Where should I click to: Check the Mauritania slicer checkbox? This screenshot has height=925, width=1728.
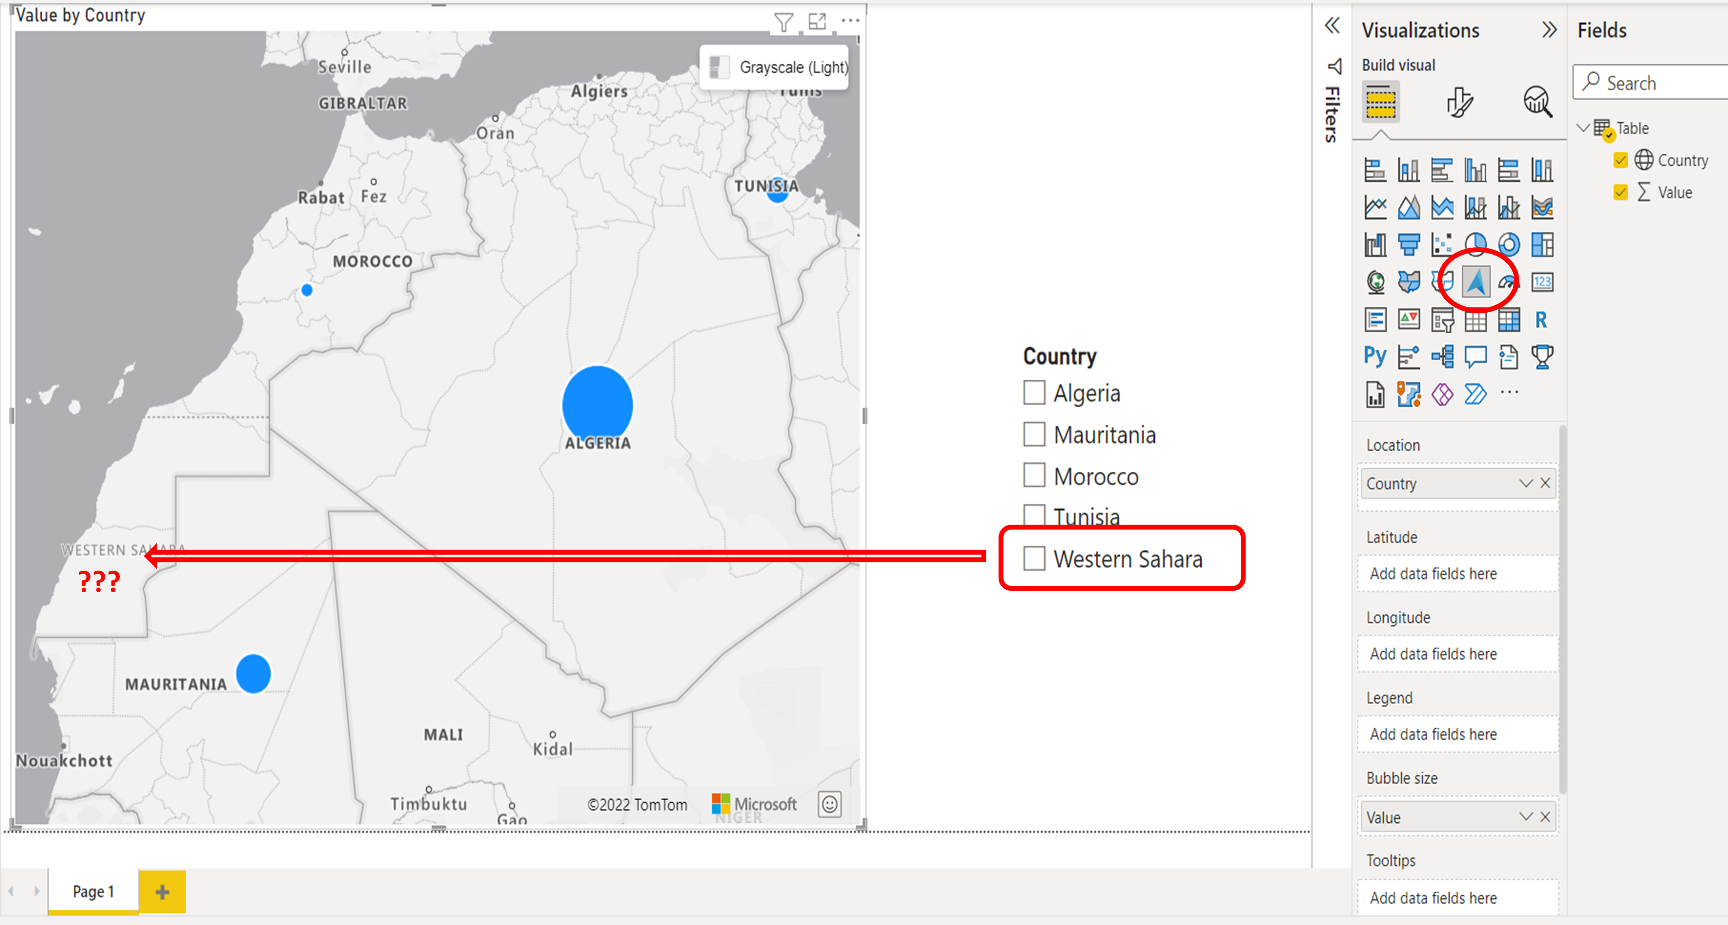pos(1034,434)
